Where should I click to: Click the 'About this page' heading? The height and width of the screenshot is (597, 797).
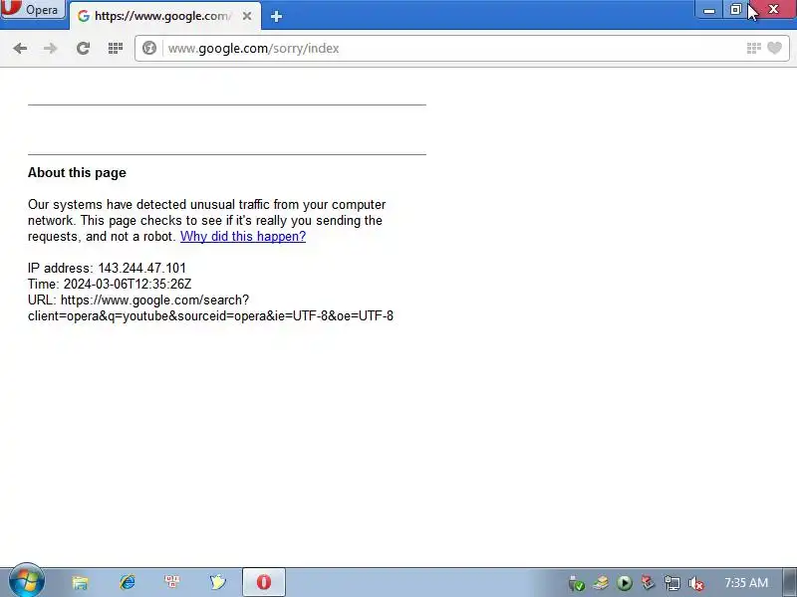[77, 172]
